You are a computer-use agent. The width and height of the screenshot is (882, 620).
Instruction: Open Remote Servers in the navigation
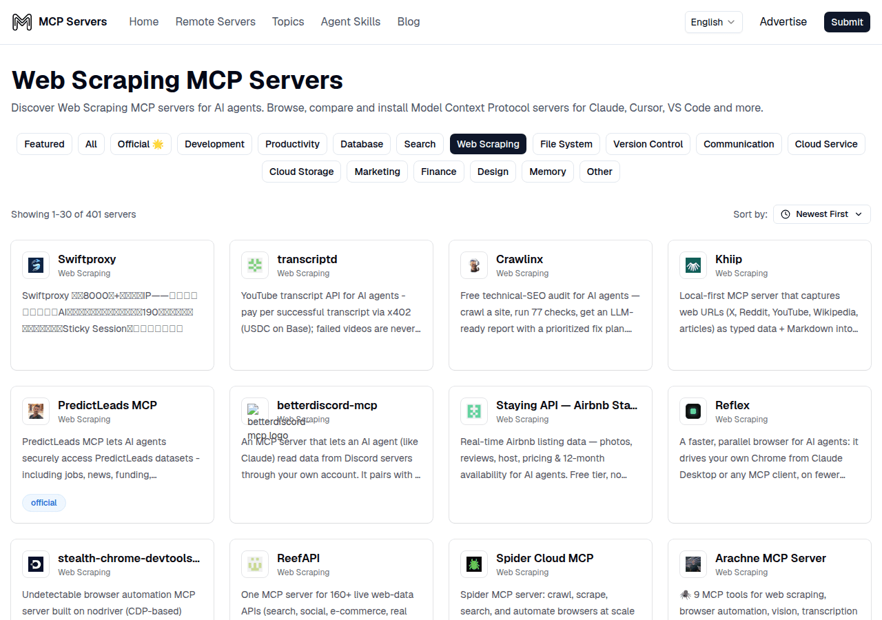pos(216,21)
